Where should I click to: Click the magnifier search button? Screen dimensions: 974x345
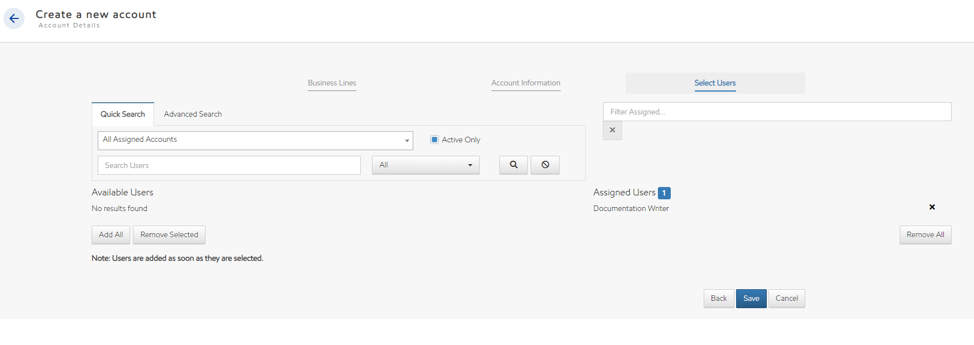pyautogui.click(x=513, y=165)
